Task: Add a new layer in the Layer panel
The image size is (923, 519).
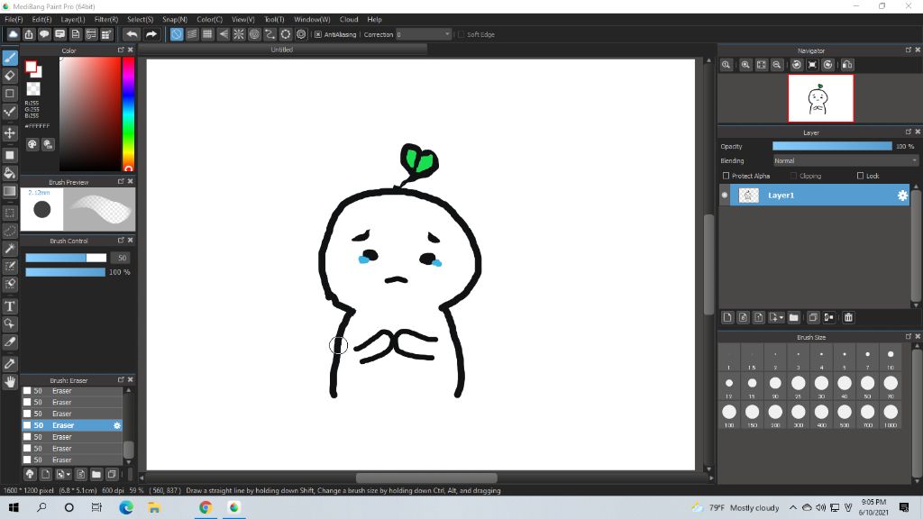Action: click(x=727, y=317)
